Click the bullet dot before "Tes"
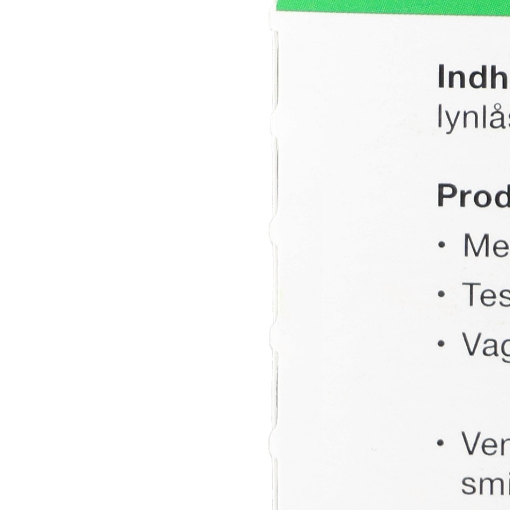Viewport: 510px width, 510px height. click(441, 294)
